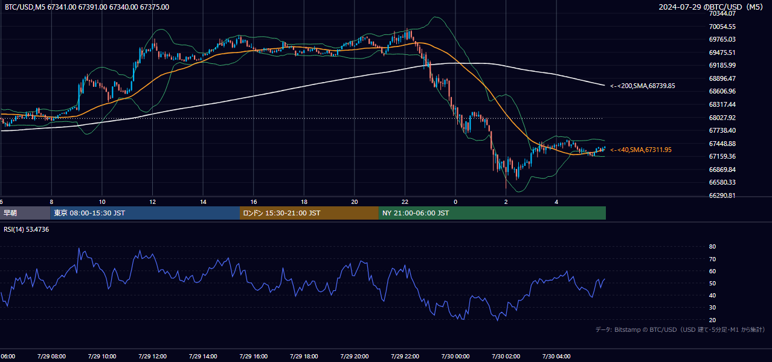Click RSI scale value 50
This screenshot has height=362, width=772.
coord(713,284)
